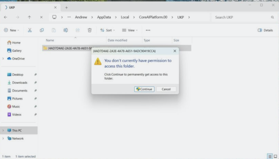Select Network in navigation pane

(15, 138)
